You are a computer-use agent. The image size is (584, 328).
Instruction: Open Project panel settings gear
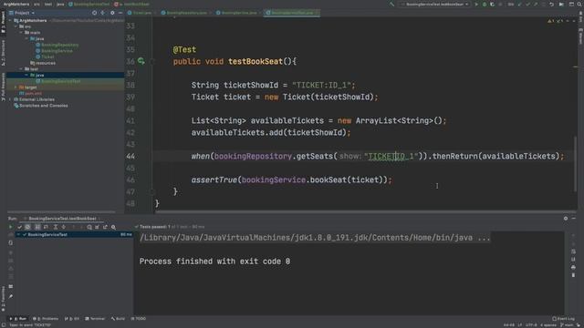point(112,13)
